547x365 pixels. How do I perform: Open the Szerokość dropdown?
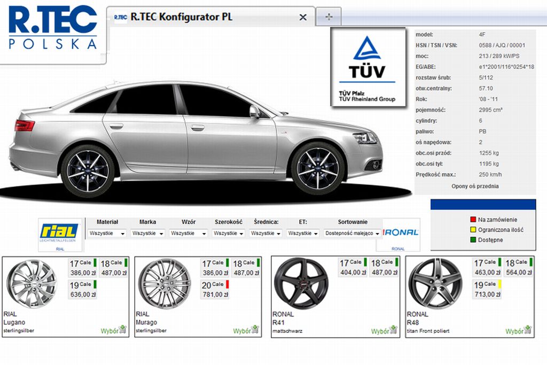pos(228,233)
